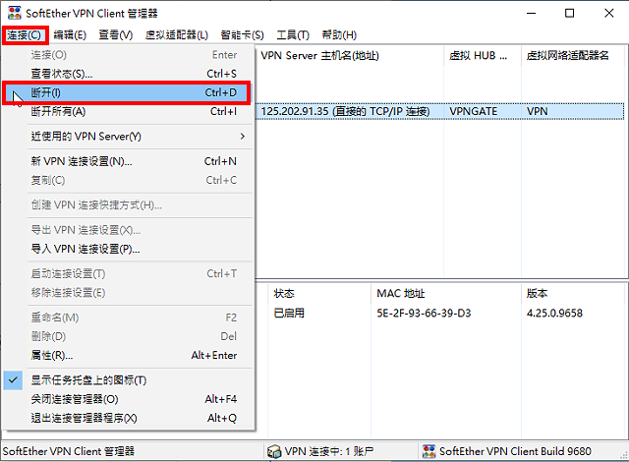Choose 关闭连接管理器(O)
Screen dimensions: 629x462
point(129,399)
